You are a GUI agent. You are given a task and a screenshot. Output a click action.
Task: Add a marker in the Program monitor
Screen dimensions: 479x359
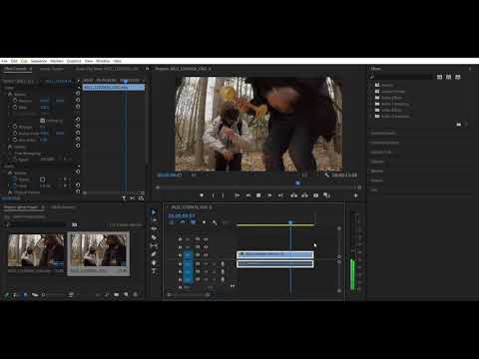point(202,195)
